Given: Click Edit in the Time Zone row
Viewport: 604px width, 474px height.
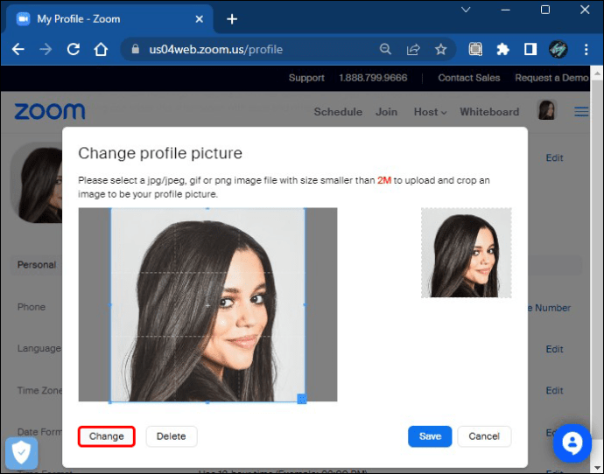Looking at the screenshot, I should tap(554, 391).
